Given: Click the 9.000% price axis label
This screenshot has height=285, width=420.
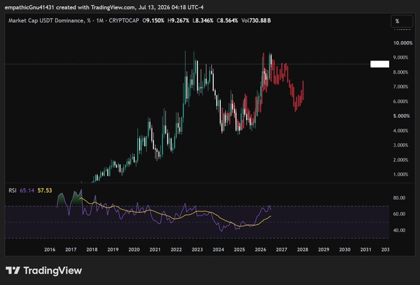Looking at the screenshot, I should tap(401, 57).
